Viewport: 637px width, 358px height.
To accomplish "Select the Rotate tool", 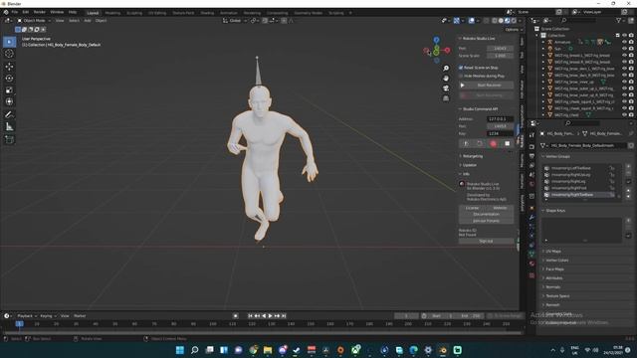I will click(x=9, y=78).
